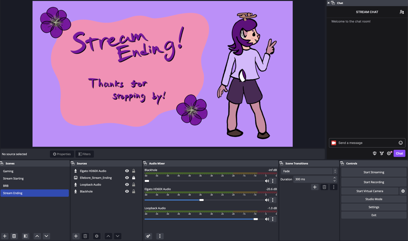
Task: Open the Fade transition dropdown
Action: [x=309, y=171]
